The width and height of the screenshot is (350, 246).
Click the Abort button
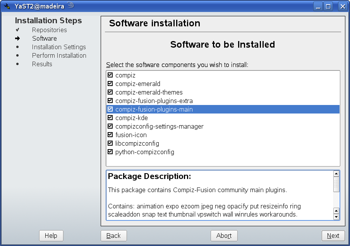point(224,236)
